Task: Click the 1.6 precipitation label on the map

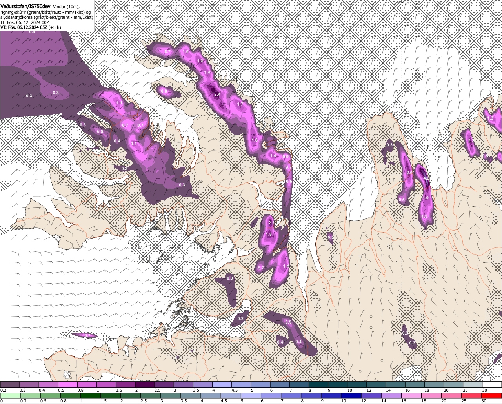Action: (255, 140)
